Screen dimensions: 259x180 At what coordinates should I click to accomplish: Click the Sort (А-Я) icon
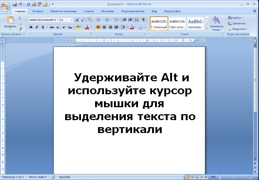(x=137, y=20)
